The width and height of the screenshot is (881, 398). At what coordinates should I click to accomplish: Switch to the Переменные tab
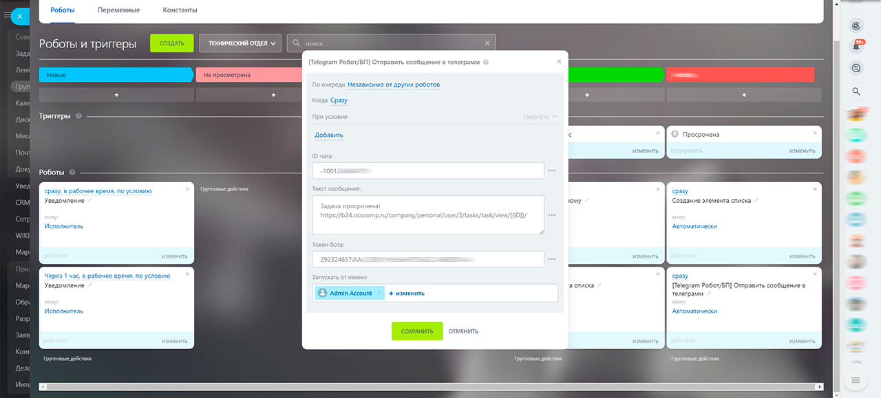point(119,10)
